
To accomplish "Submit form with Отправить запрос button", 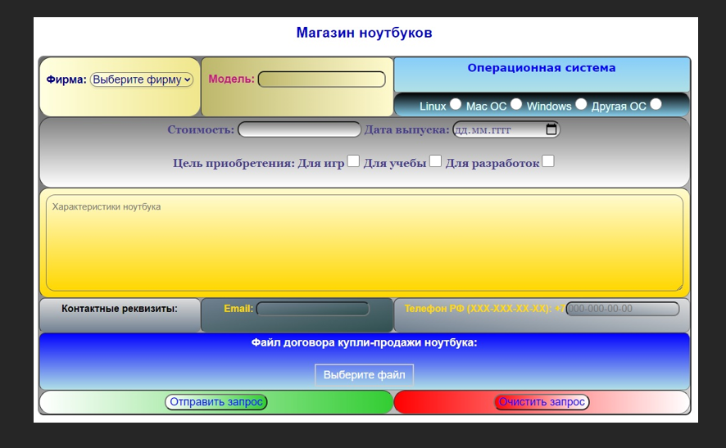I will point(216,402).
